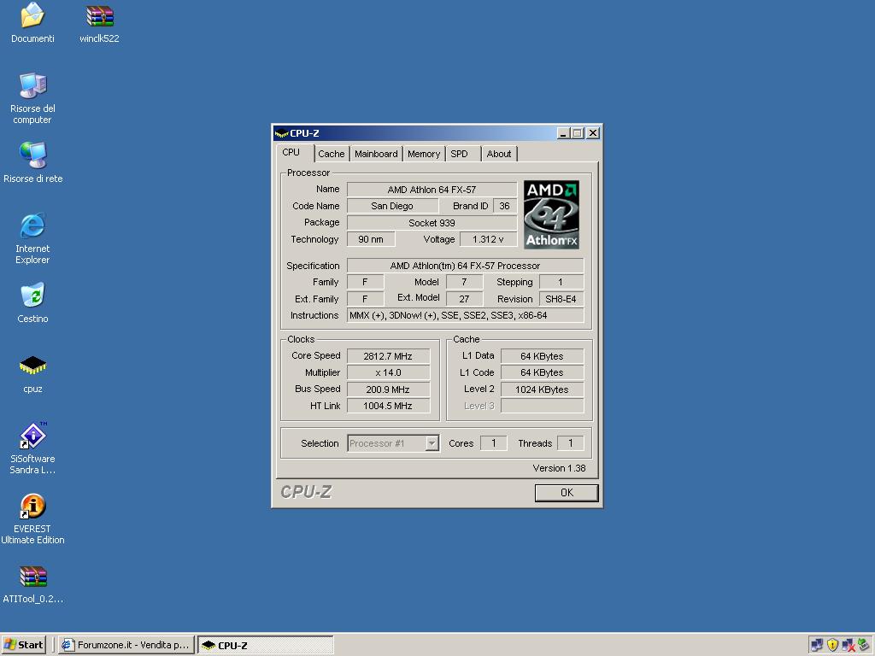Screen dimensions: 875x656
Task: Click the OK button in CPU-Z
Action: point(567,493)
